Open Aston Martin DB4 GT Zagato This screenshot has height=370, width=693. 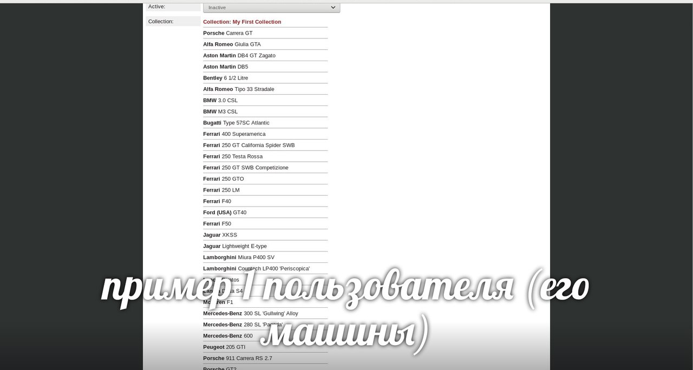tap(239, 56)
